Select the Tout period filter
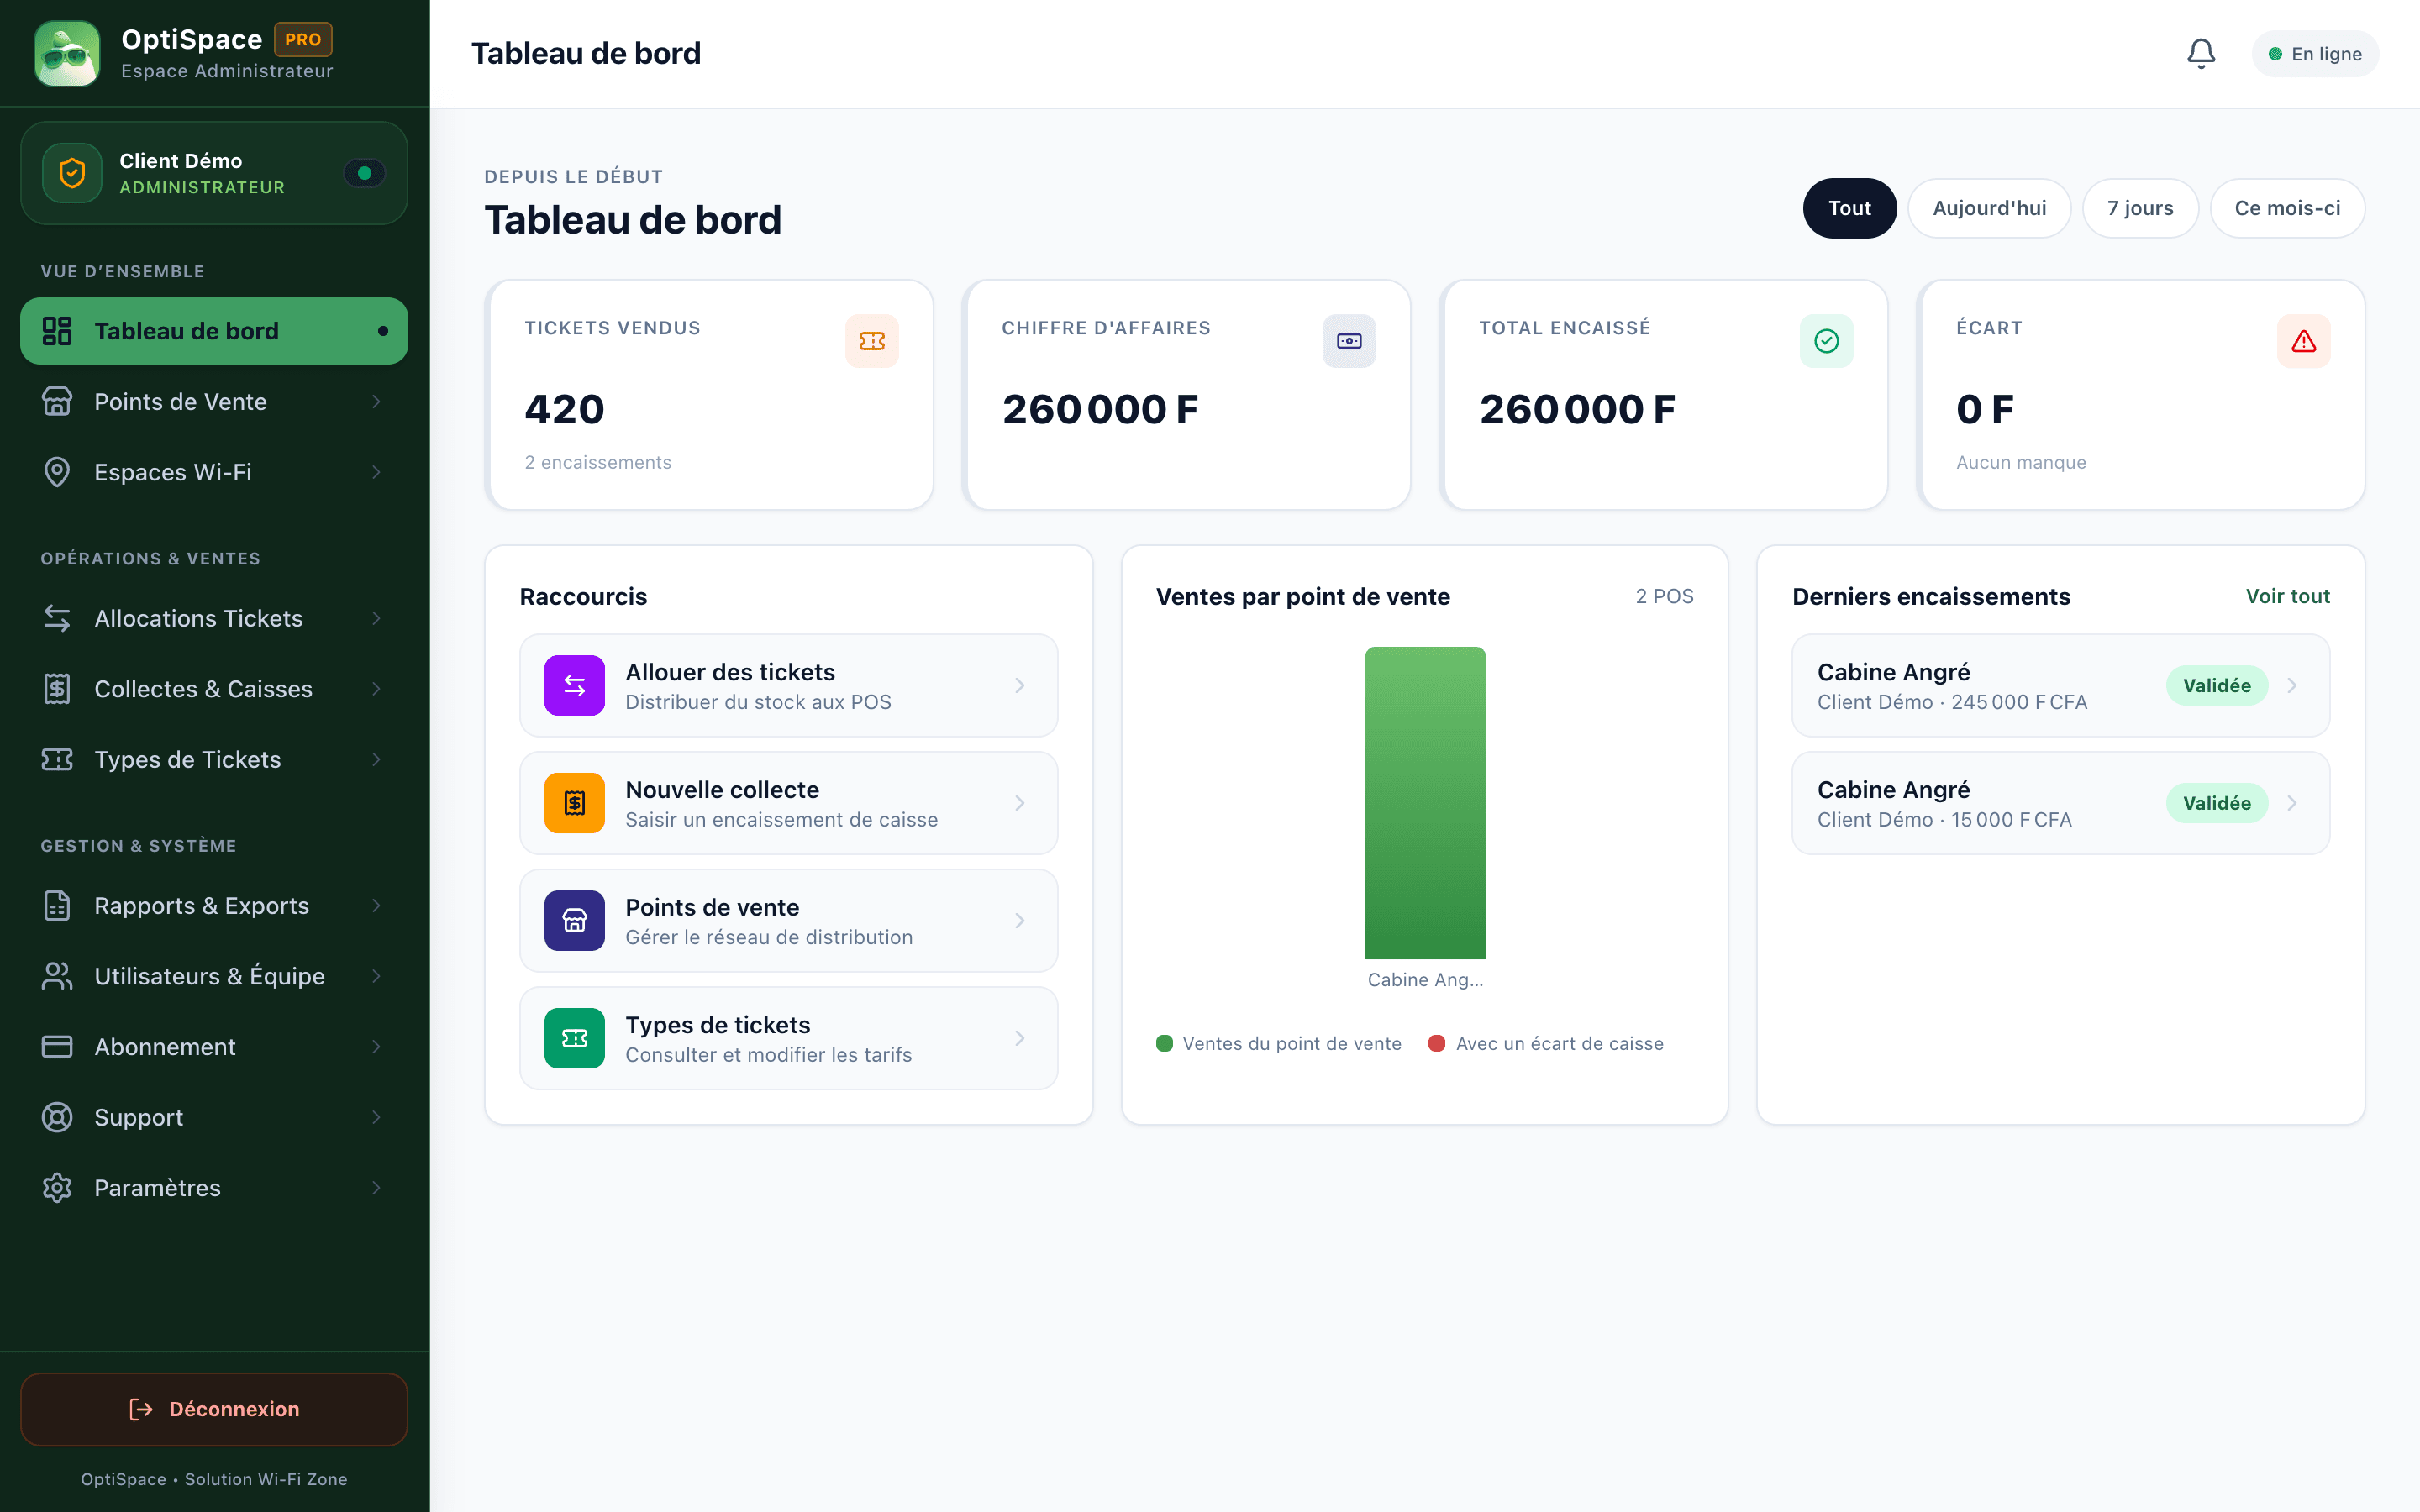 pos(1849,208)
